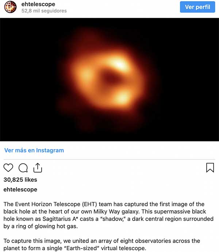219x252 pixels.
Task: Follow the Ver más en Instagram link
Action: pyautogui.click(x=34, y=150)
